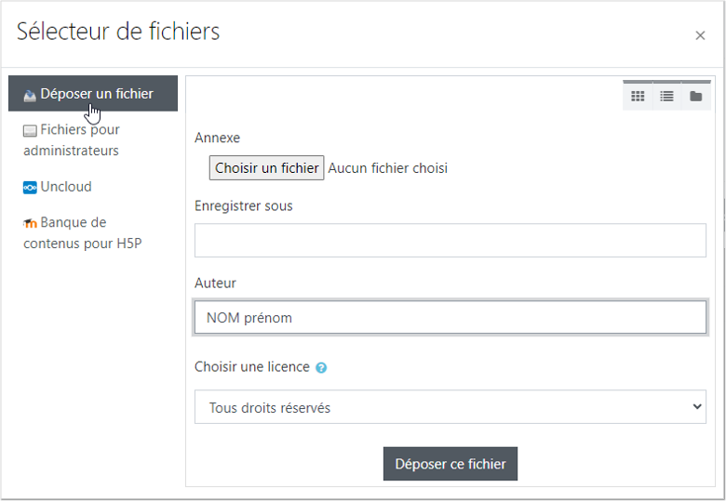The image size is (726, 501).
Task: Select the Uncloud repository label
Action: pos(66,187)
